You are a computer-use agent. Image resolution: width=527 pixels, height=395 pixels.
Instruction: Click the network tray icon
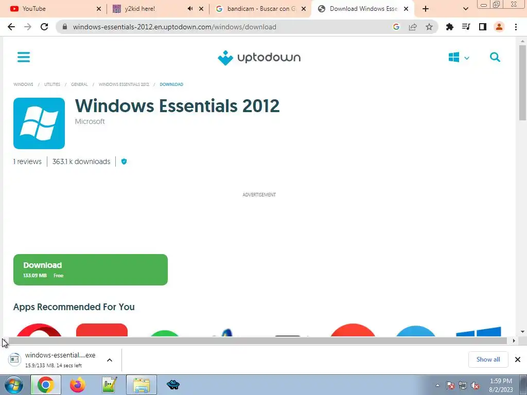coord(463,385)
